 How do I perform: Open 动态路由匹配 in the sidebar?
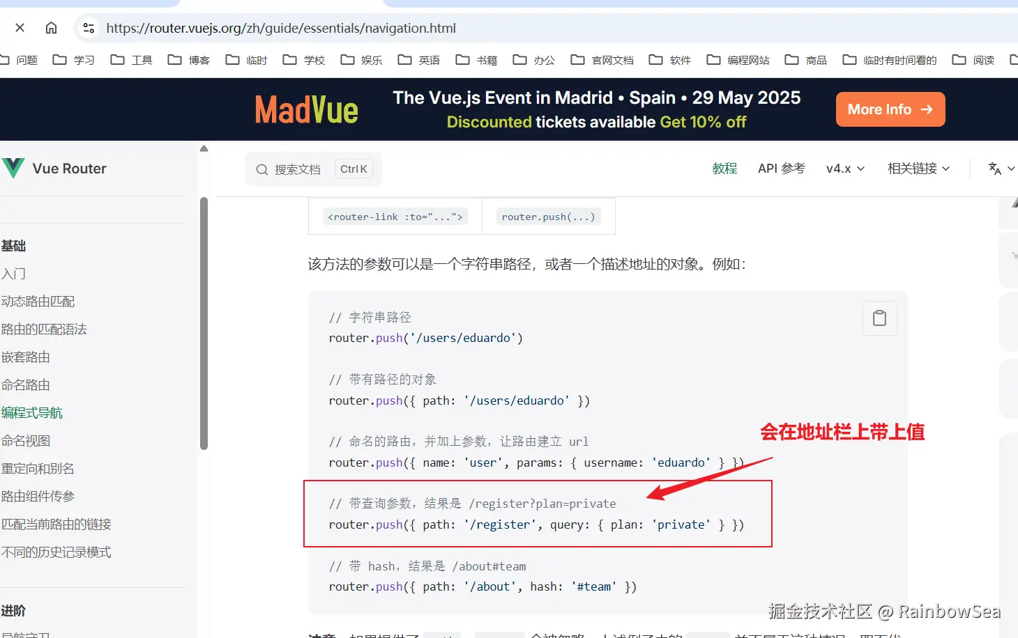click(x=38, y=302)
